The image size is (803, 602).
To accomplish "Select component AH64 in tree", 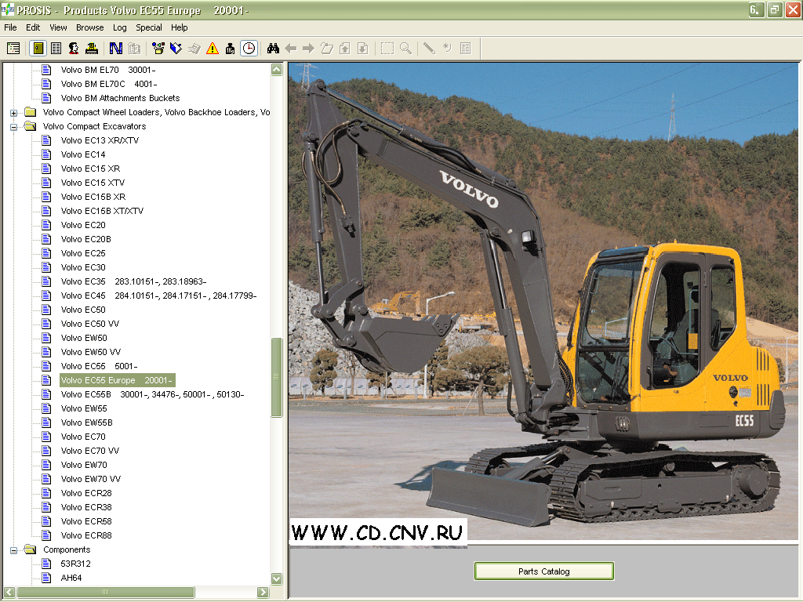I will click(71, 578).
